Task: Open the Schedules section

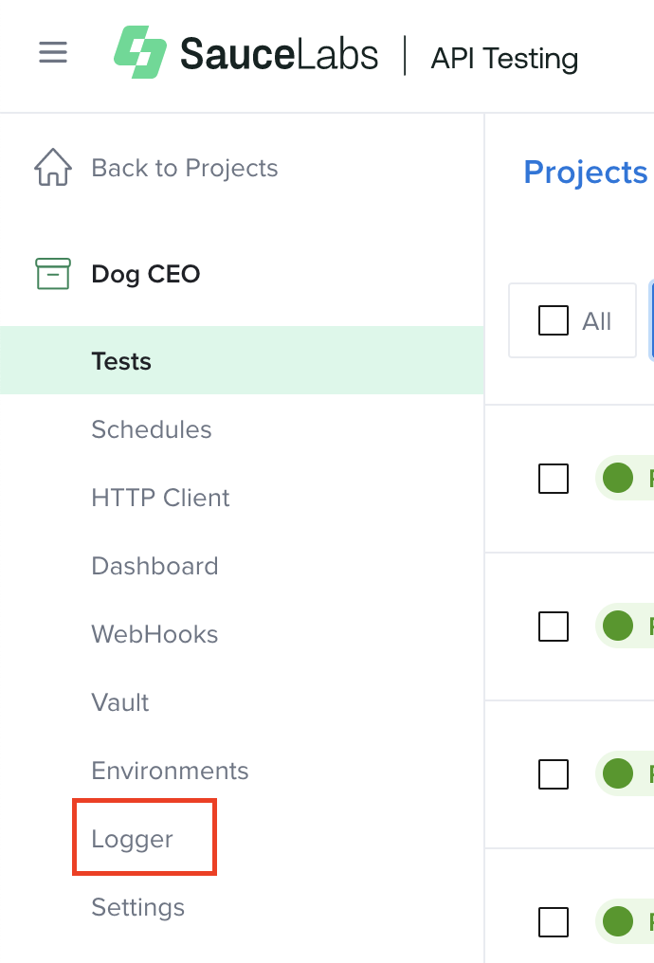Action: (x=151, y=429)
